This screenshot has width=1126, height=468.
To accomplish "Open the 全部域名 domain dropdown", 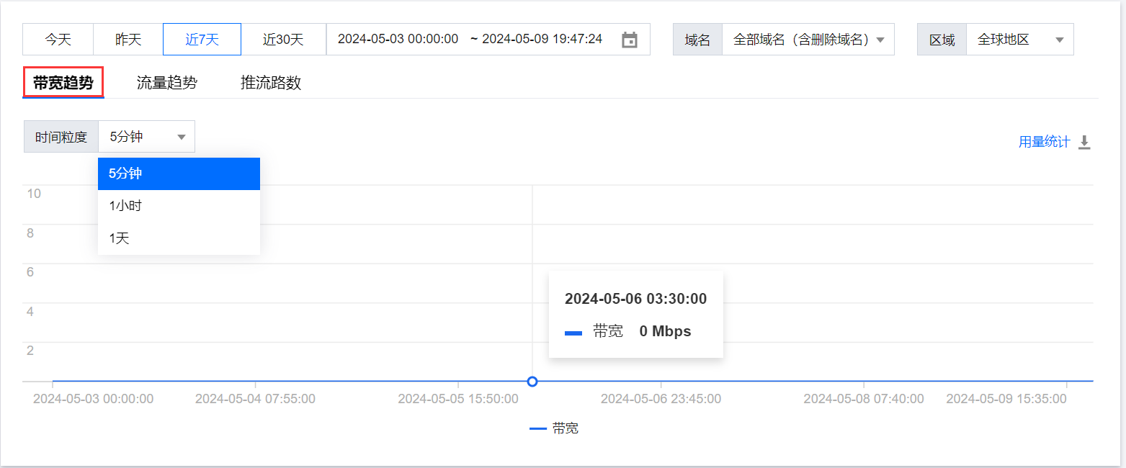I will (x=808, y=40).
